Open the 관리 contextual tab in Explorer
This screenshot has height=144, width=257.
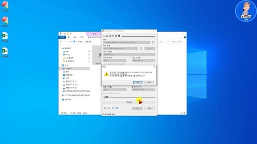coord(95,34)
